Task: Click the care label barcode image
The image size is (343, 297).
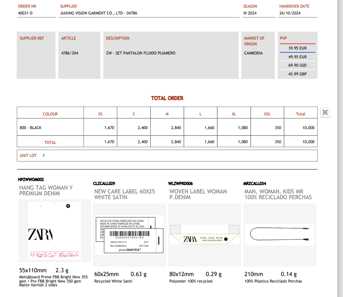Action: tap(129, 235)
